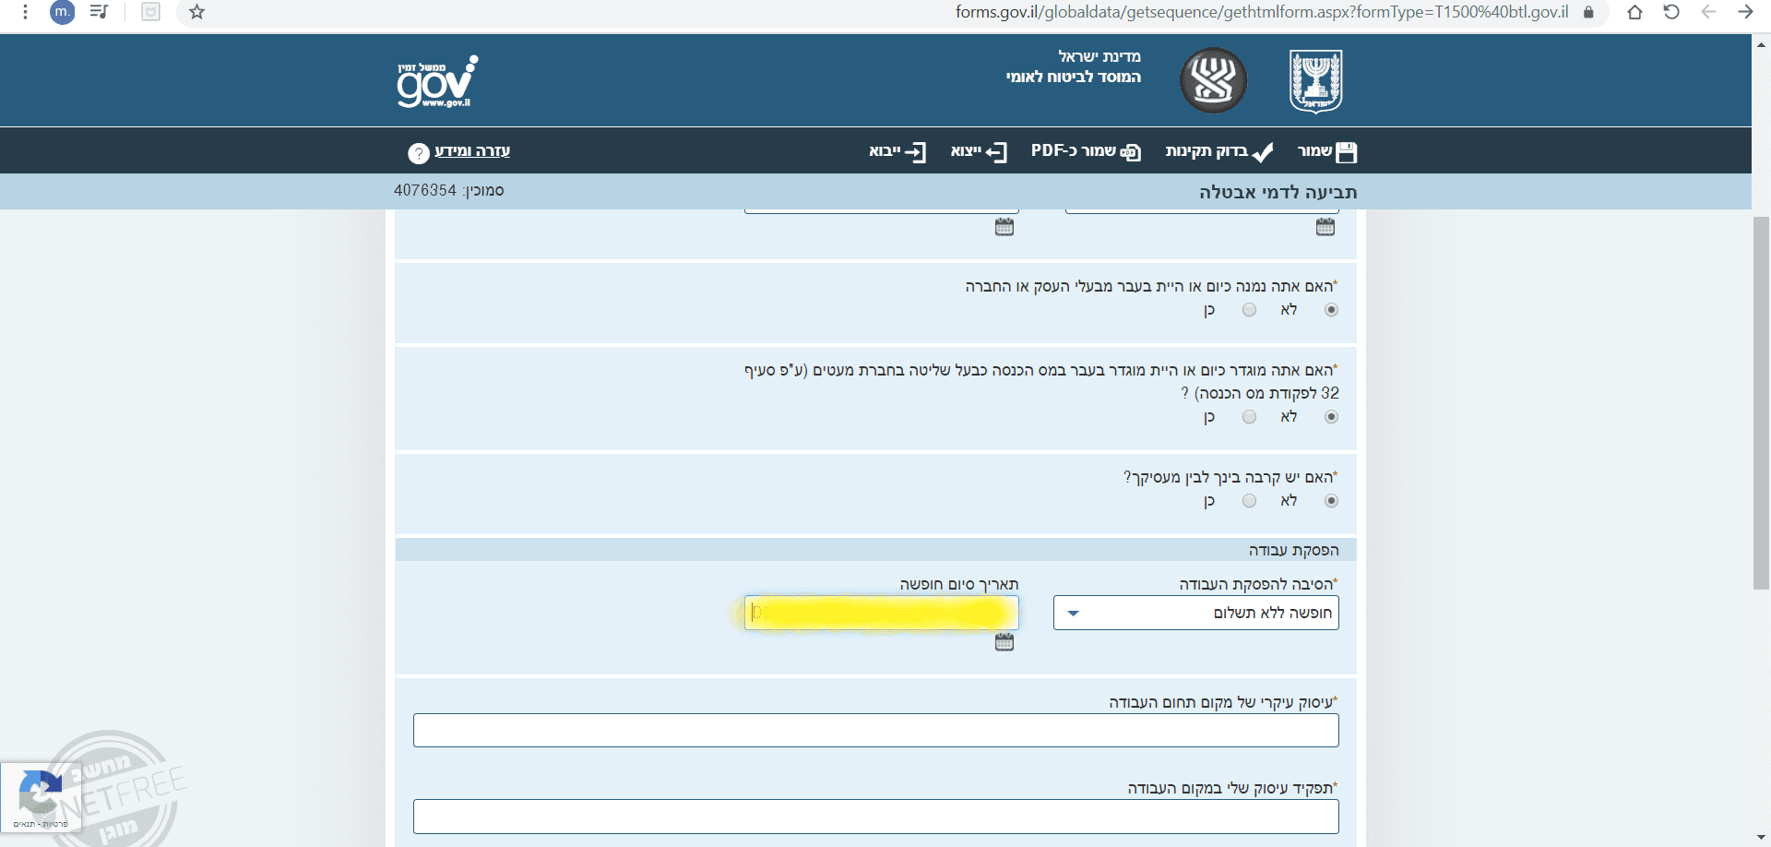The image size is (1771, 847).
Task: Click the question mark help icon
Action: click(x=419, y=153)
